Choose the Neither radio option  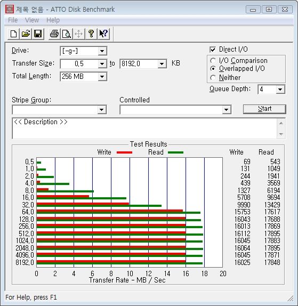213,78
